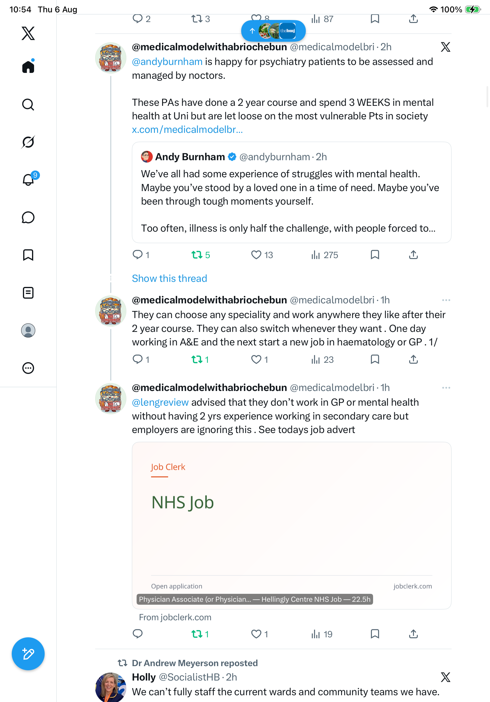The height and width of the screenshot is (702, 490).
Task: Open the Search icon in sidebar
Action: (28, 105)
